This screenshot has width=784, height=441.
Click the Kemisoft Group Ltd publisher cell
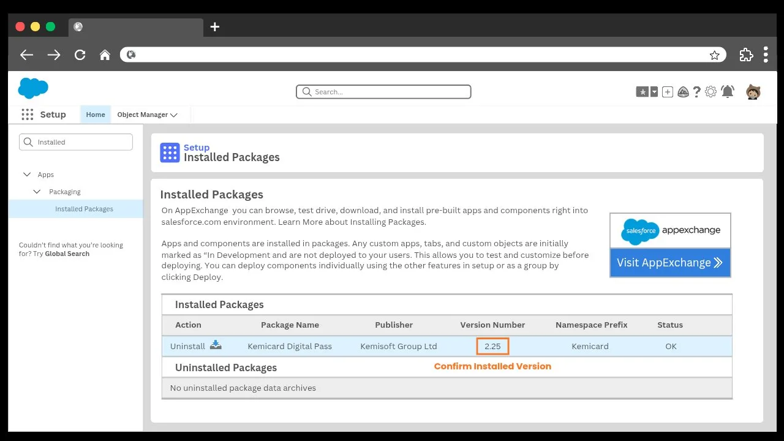(399, 346)
